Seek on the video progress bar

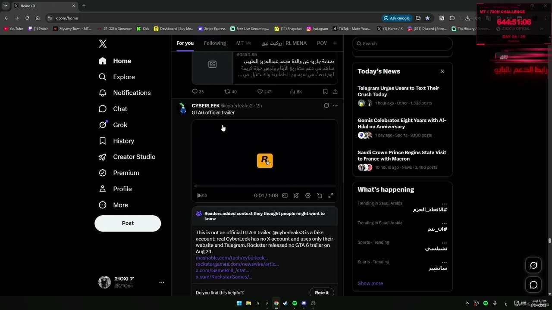click(x=265, y=186)
